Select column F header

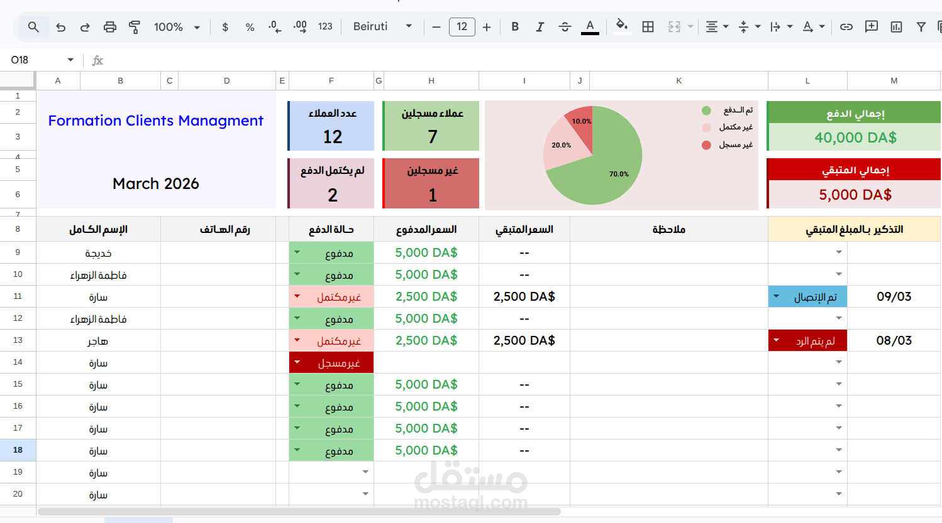pos(331,80)
